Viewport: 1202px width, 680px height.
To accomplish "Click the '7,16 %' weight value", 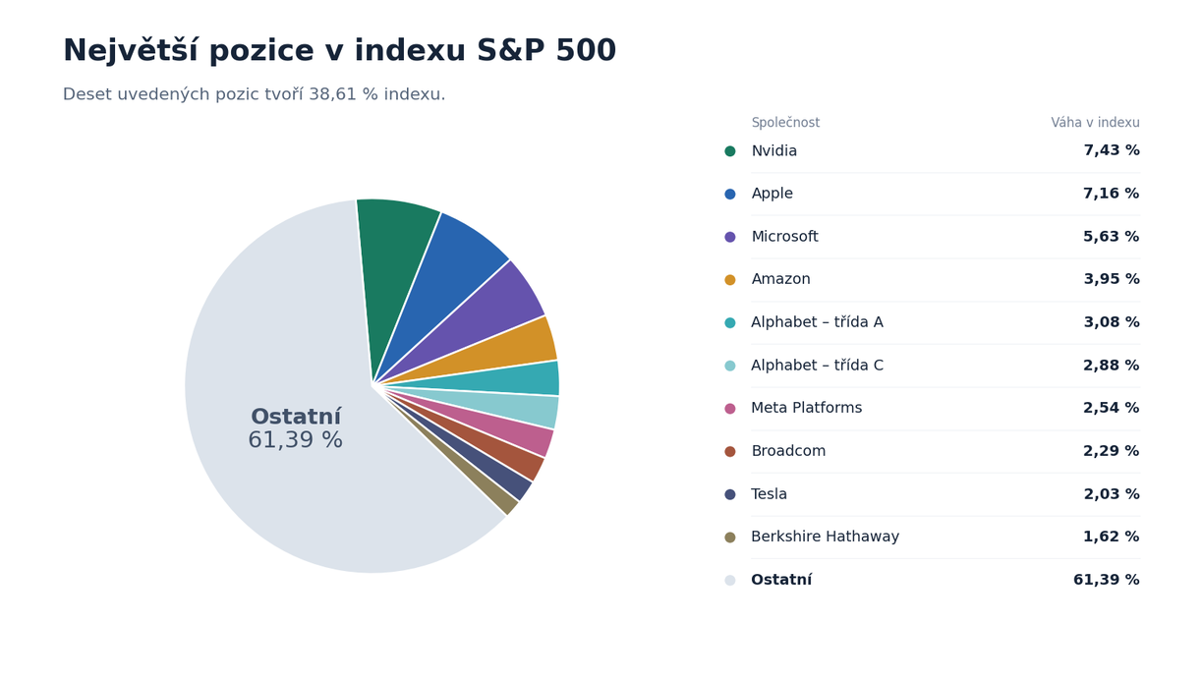I will 1112,195.
